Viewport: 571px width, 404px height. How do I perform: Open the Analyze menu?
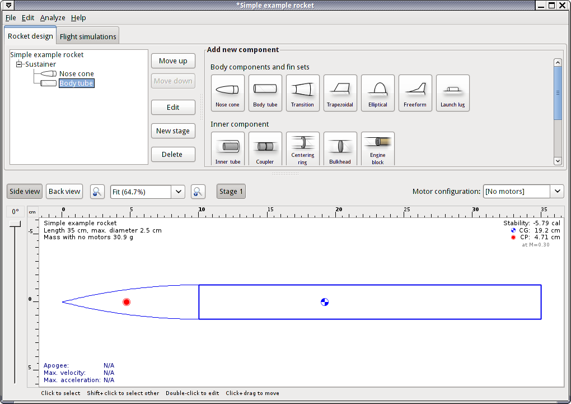[53, 18]
